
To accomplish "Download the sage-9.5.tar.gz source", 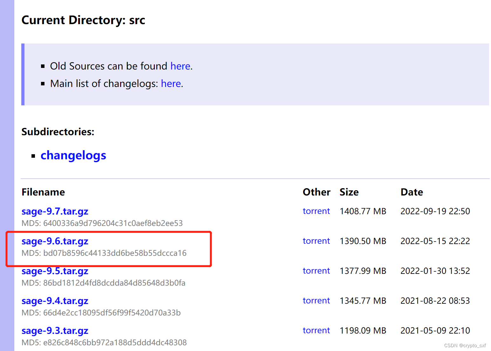I will click(55, 271).
